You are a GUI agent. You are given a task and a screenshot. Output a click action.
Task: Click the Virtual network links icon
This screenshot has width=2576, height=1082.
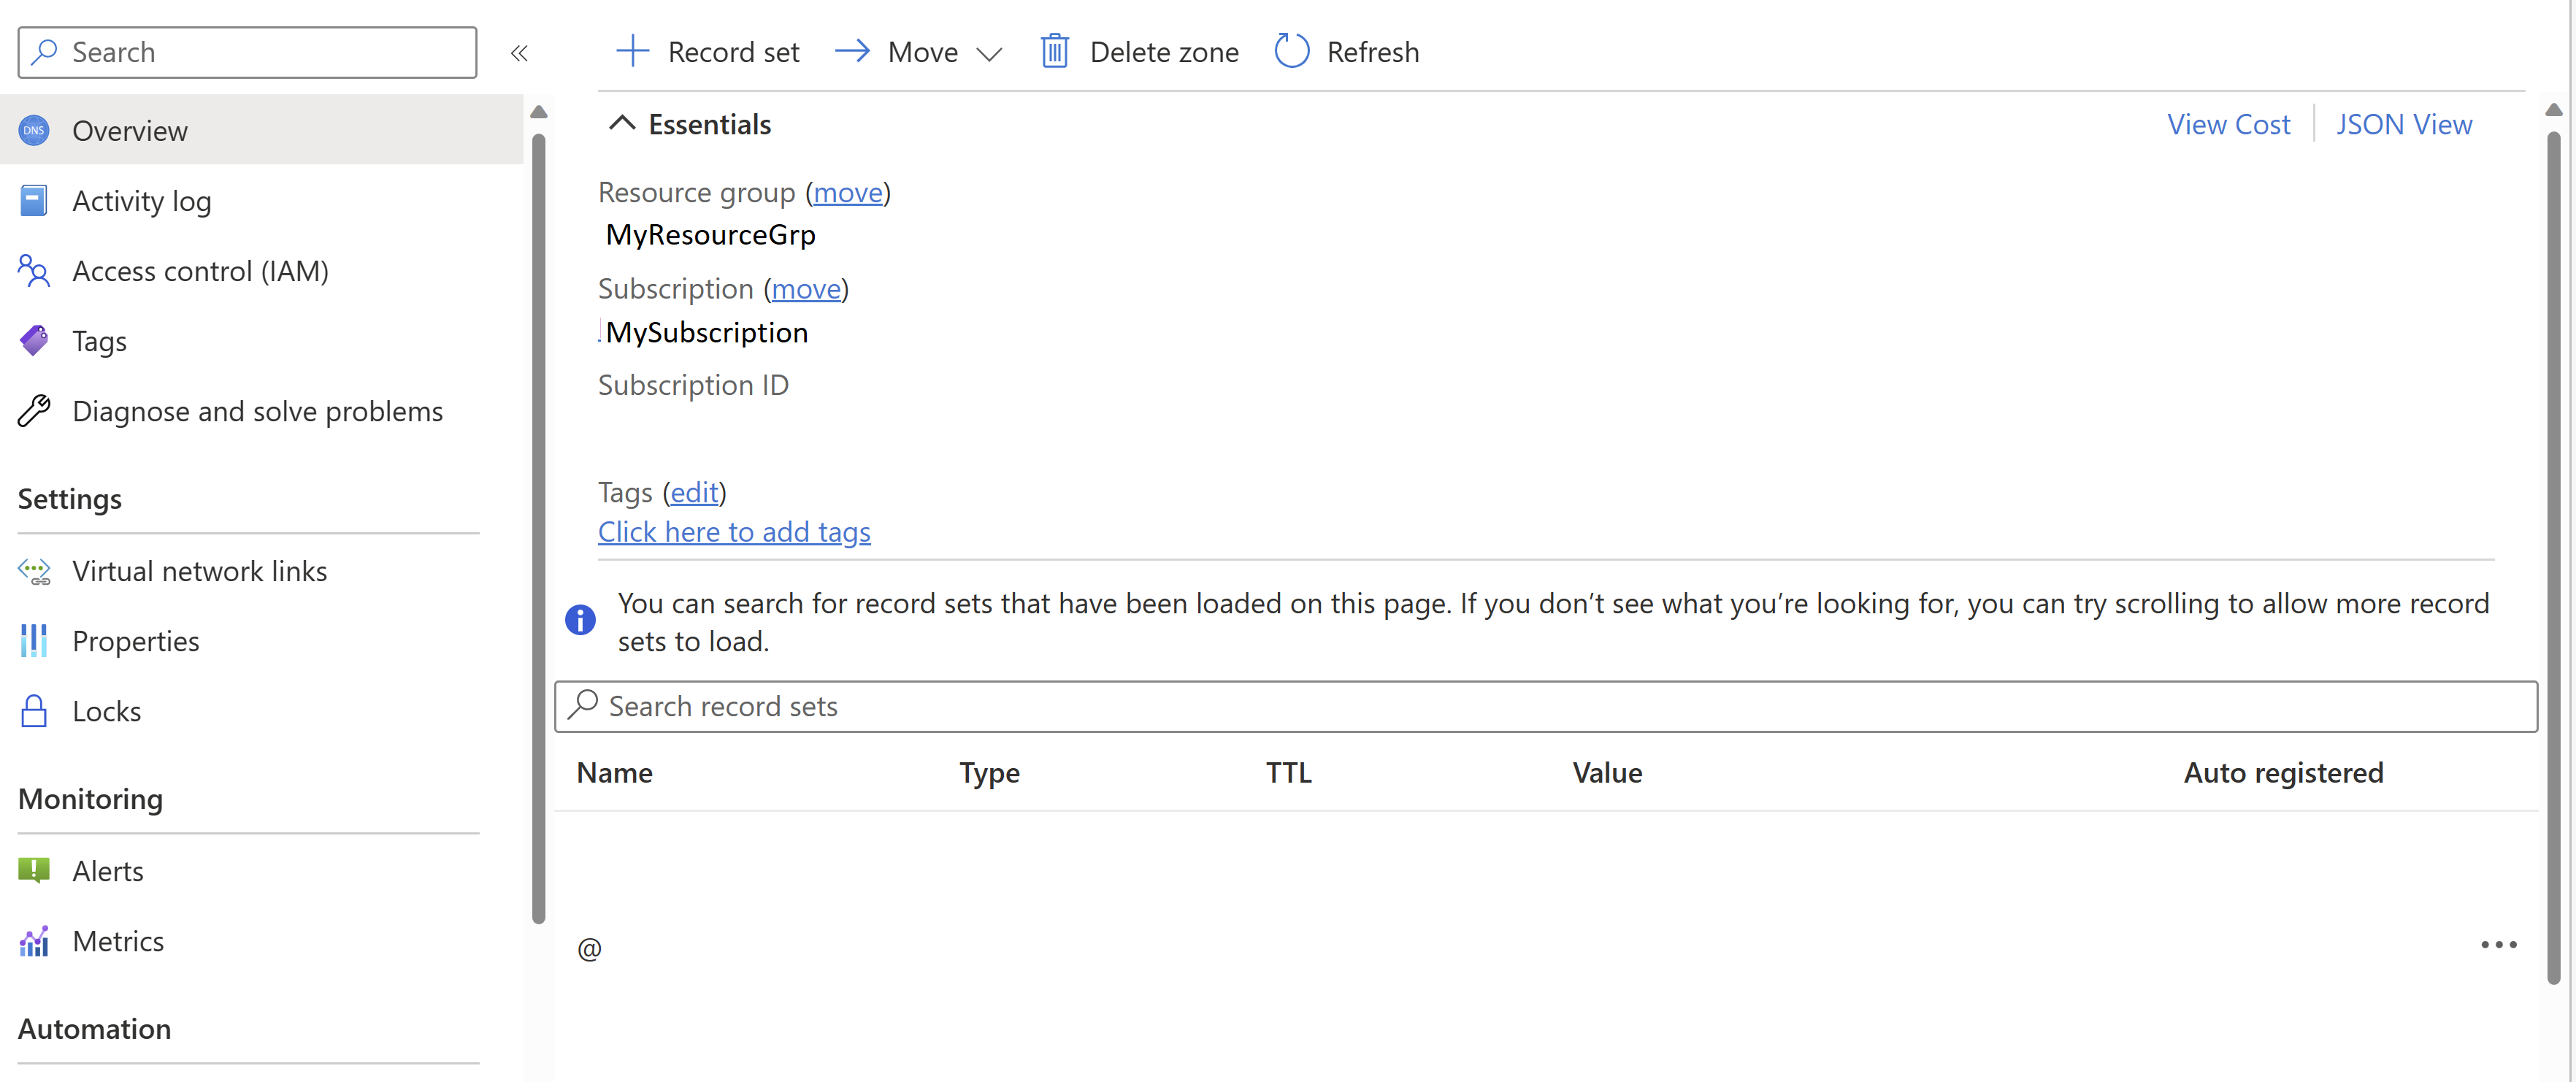pos(34,572)
